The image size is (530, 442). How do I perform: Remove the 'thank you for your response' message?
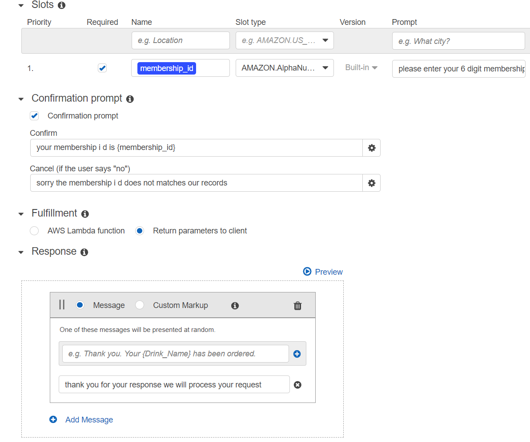[298, 385]
